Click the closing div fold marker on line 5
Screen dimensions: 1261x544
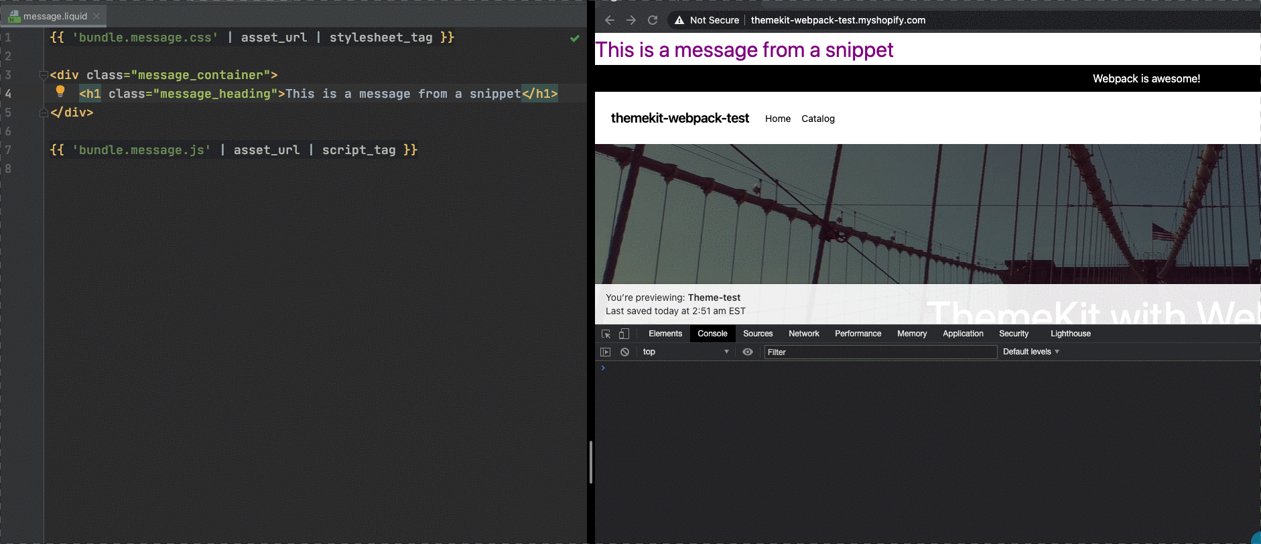tap(44, 113)
